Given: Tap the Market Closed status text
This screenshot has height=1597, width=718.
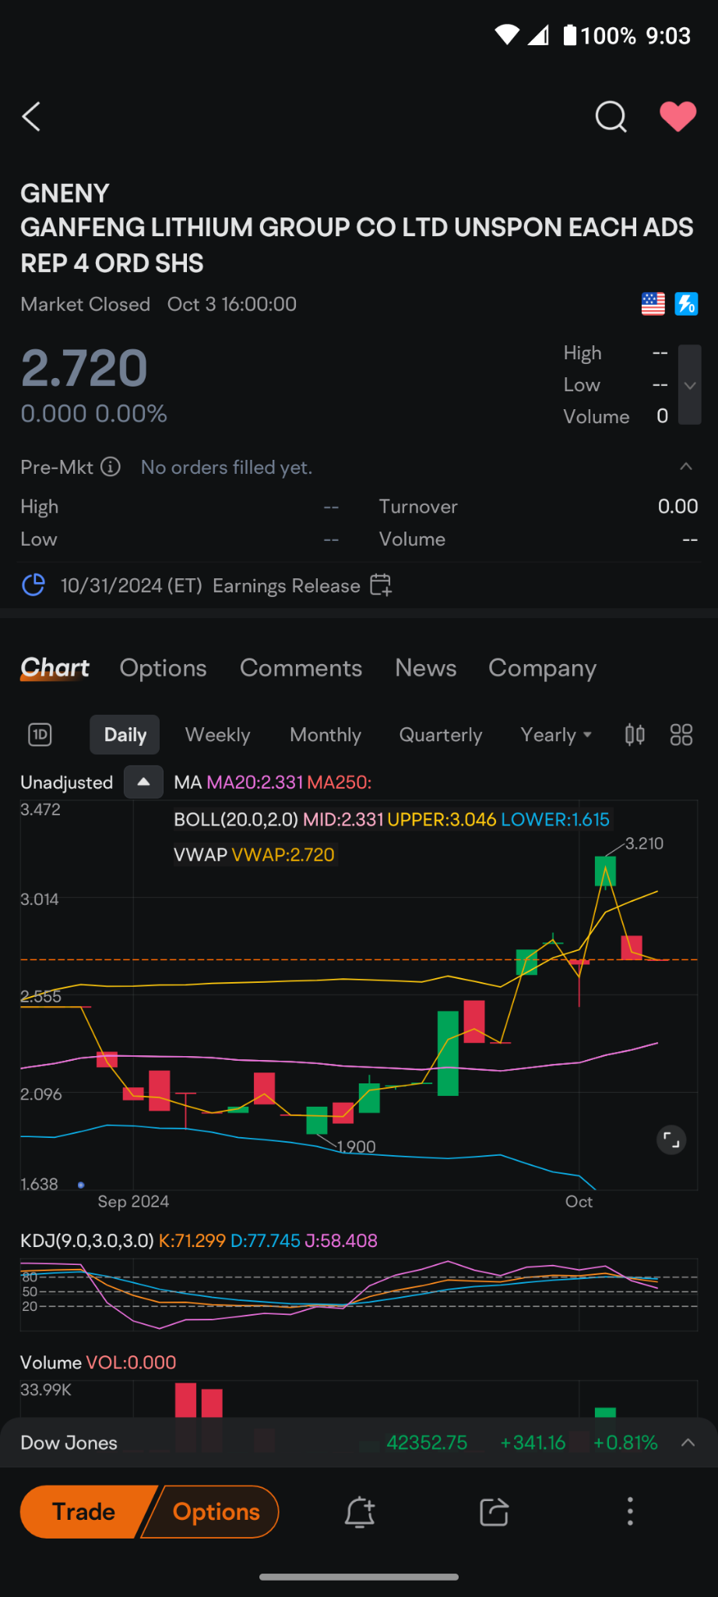Looking at the screenshot, I should click(x=86, y=304).
